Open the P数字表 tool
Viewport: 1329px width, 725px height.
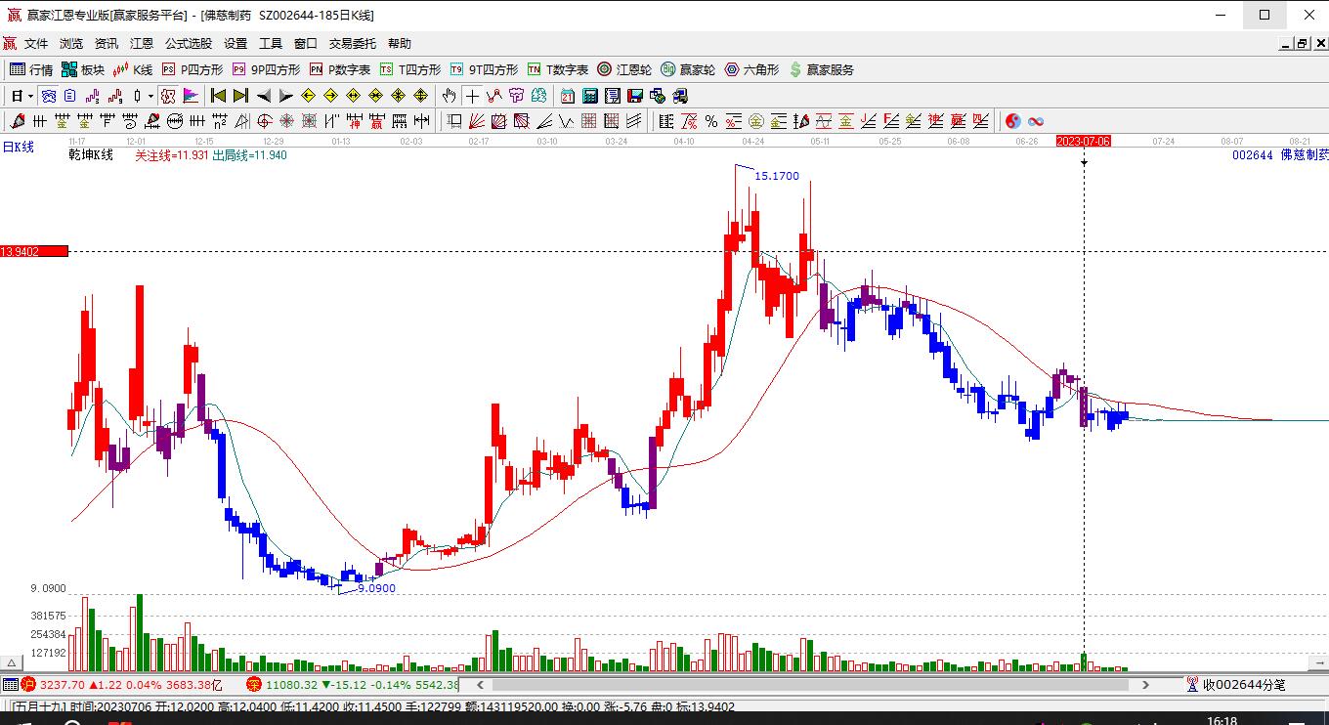(340, 69)
